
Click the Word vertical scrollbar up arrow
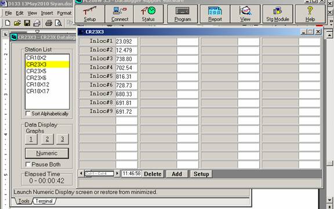tap(329, 35)
